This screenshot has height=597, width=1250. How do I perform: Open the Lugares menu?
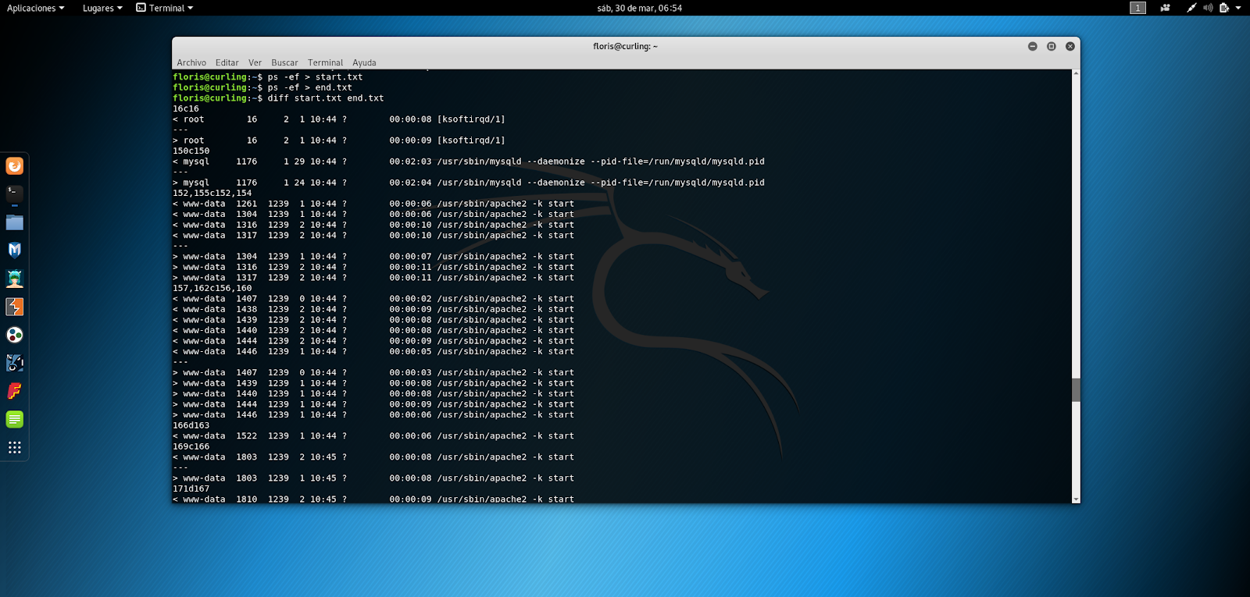(102, 8)
